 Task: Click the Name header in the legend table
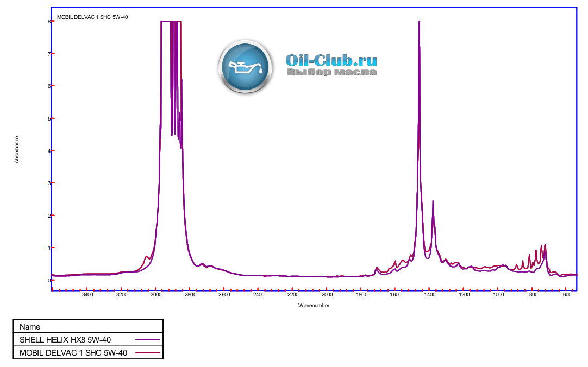(30, 327)
